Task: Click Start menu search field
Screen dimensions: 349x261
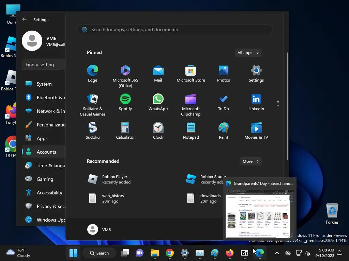Action: pos(174,30)
